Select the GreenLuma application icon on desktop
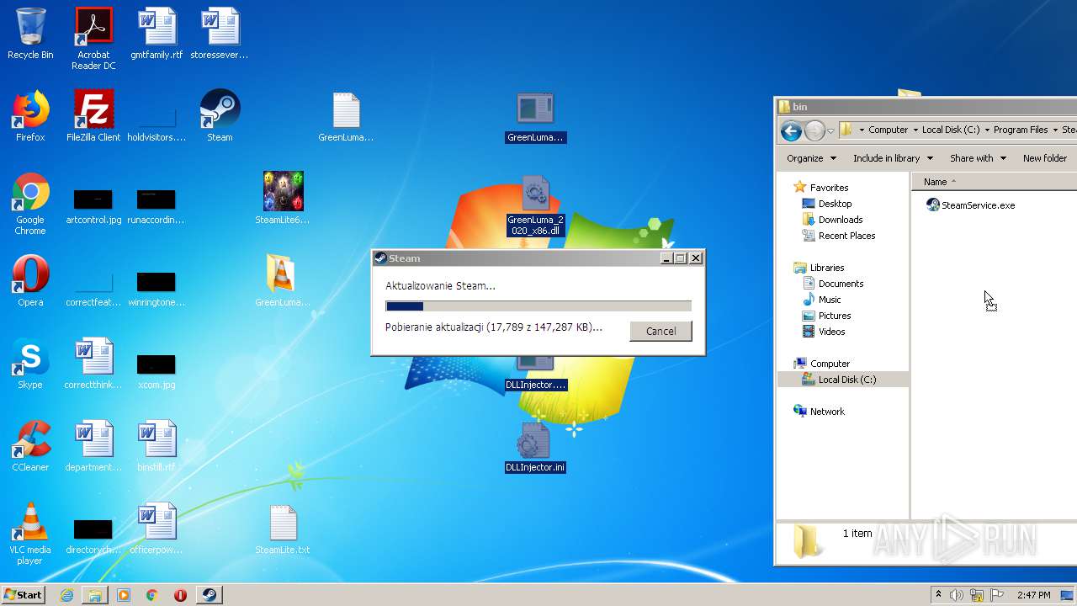 tap(535, 116)
